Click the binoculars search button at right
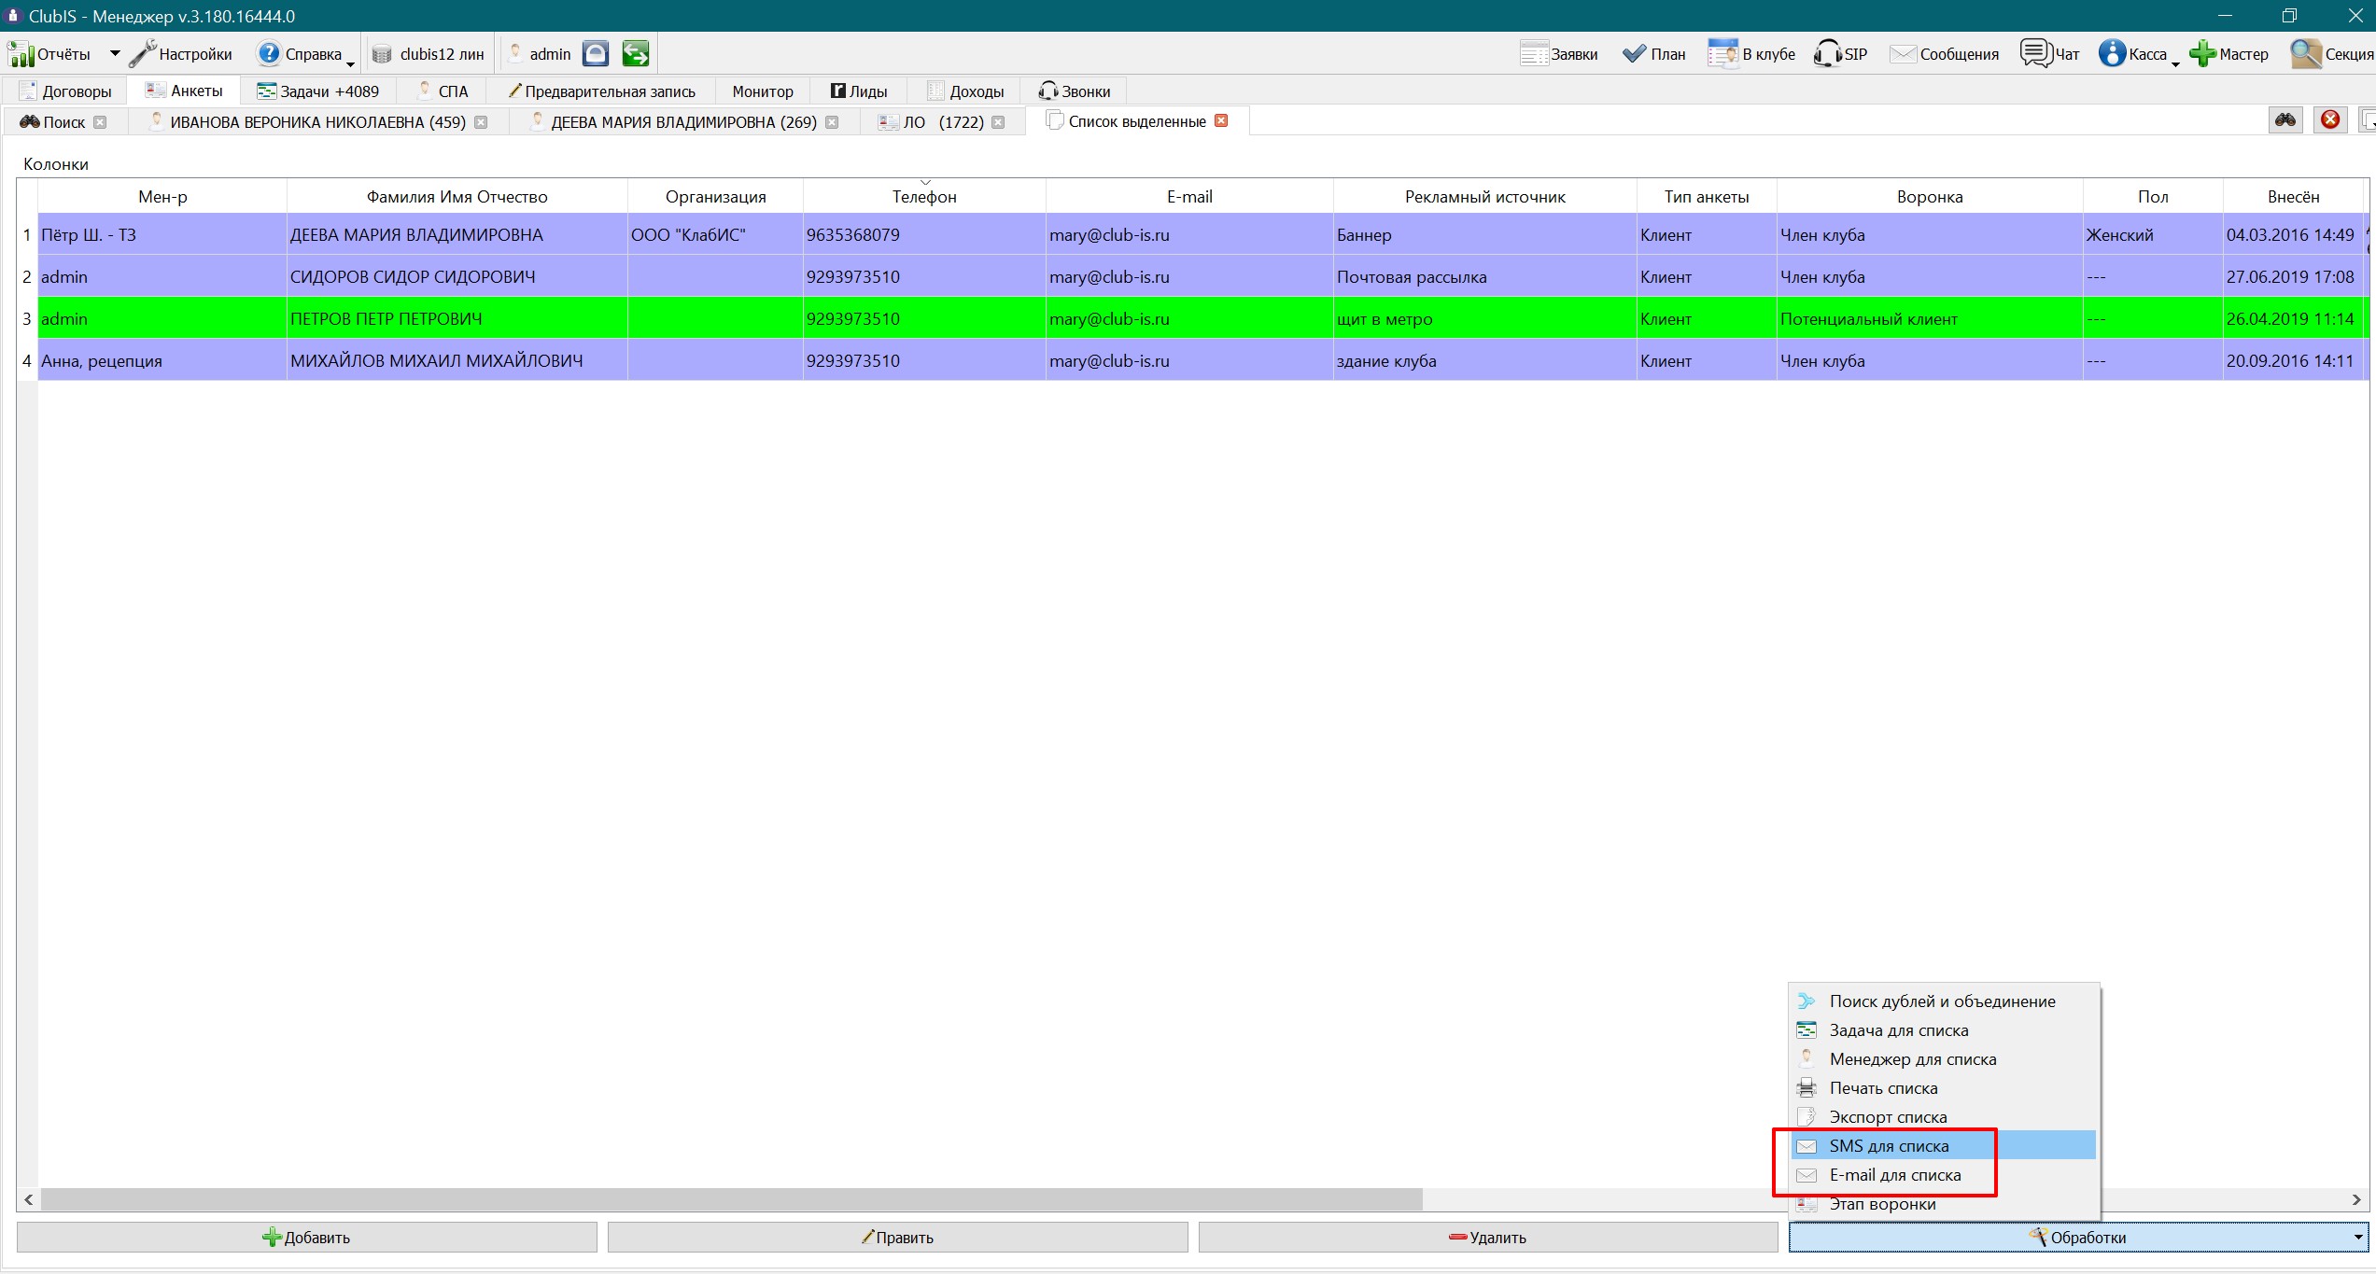Screen dimensions: 2376x1274 2285,119
